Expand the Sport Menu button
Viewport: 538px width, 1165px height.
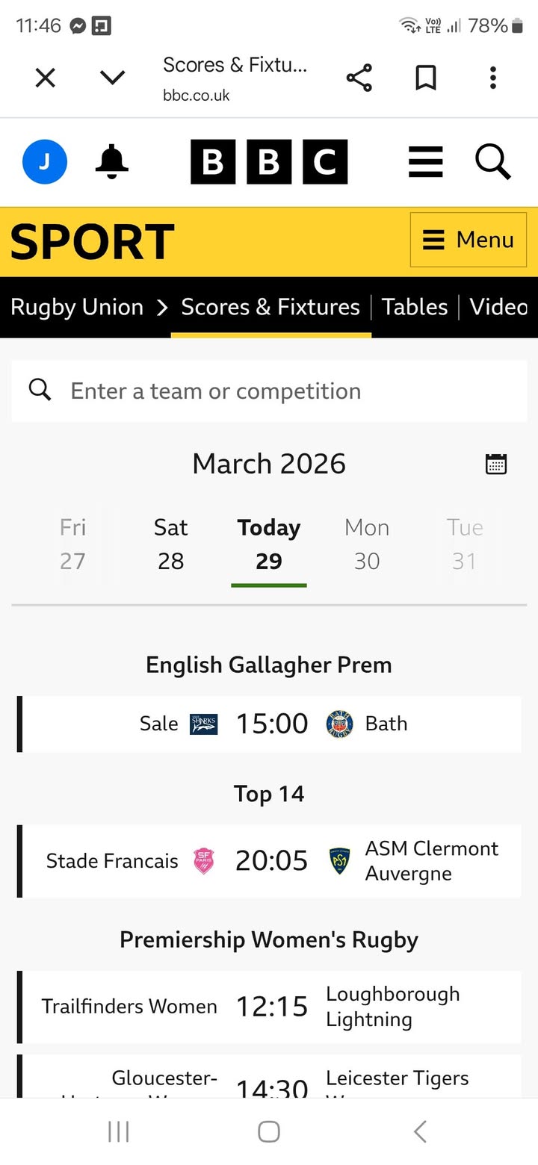469,240
